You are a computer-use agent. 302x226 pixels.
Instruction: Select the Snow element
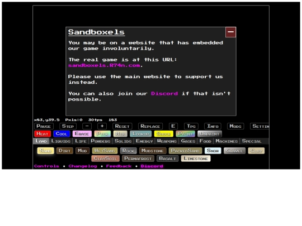(x=213, y=151)
